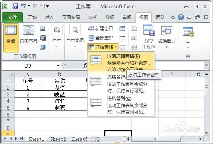Click the Select All corner button
The height and width of the screenshot is (144, 213).
coord(8,74)
